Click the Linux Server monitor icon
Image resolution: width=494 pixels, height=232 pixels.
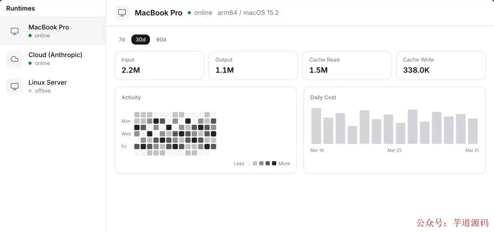[x=15, y=86]
